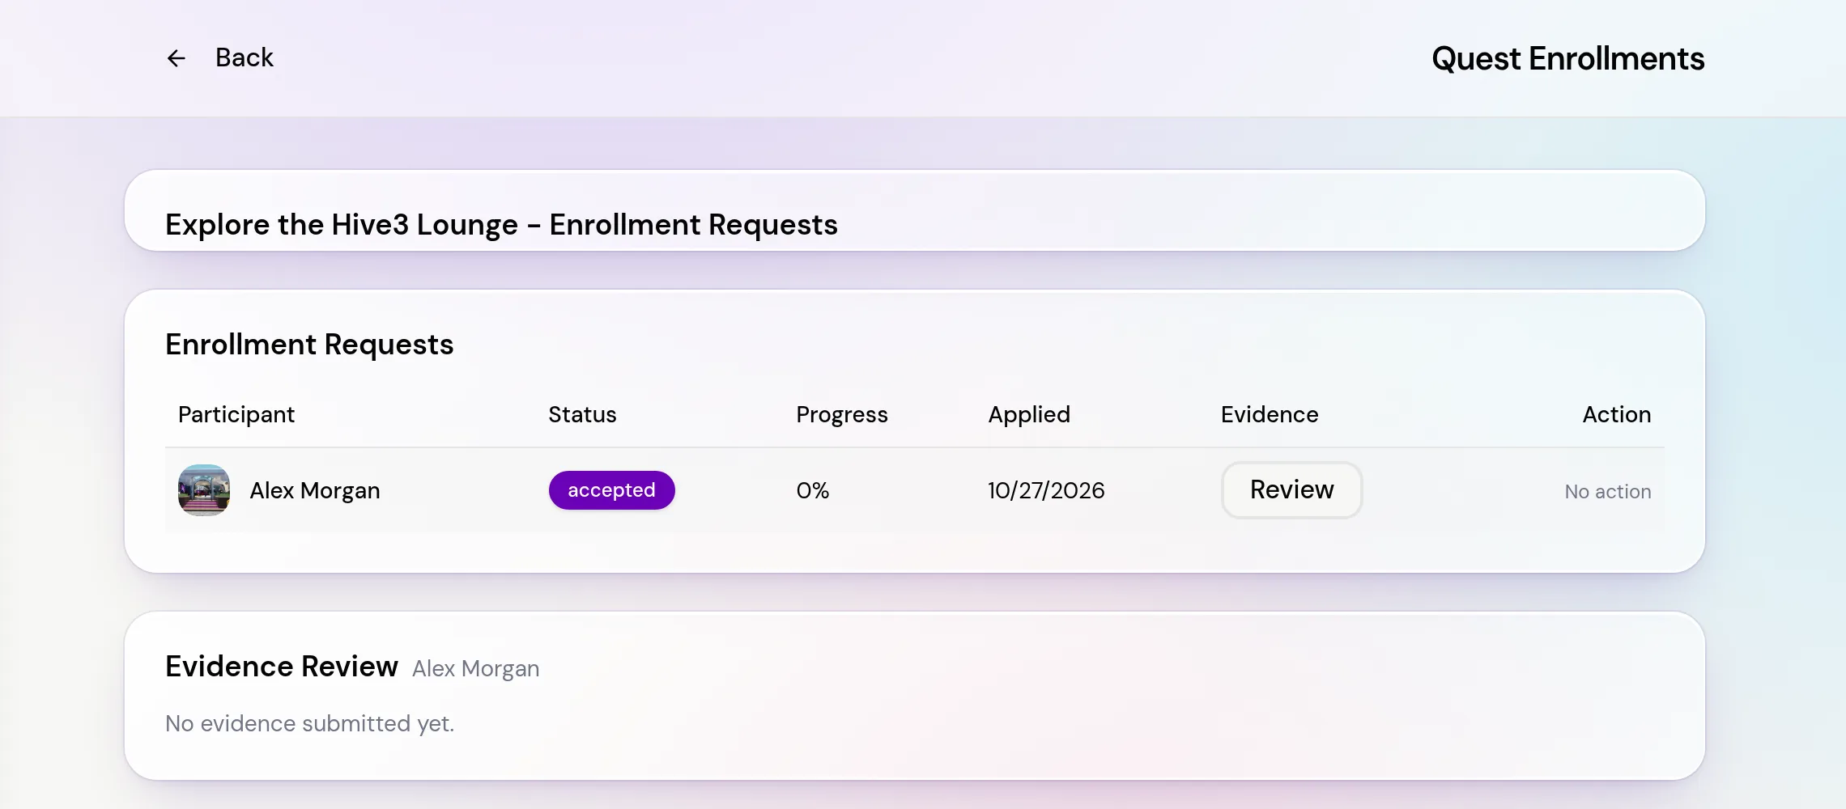Viewport: 1846px width, 809px height.
Task: Click the 0% progress value
Action: click(x=813, y=490)
